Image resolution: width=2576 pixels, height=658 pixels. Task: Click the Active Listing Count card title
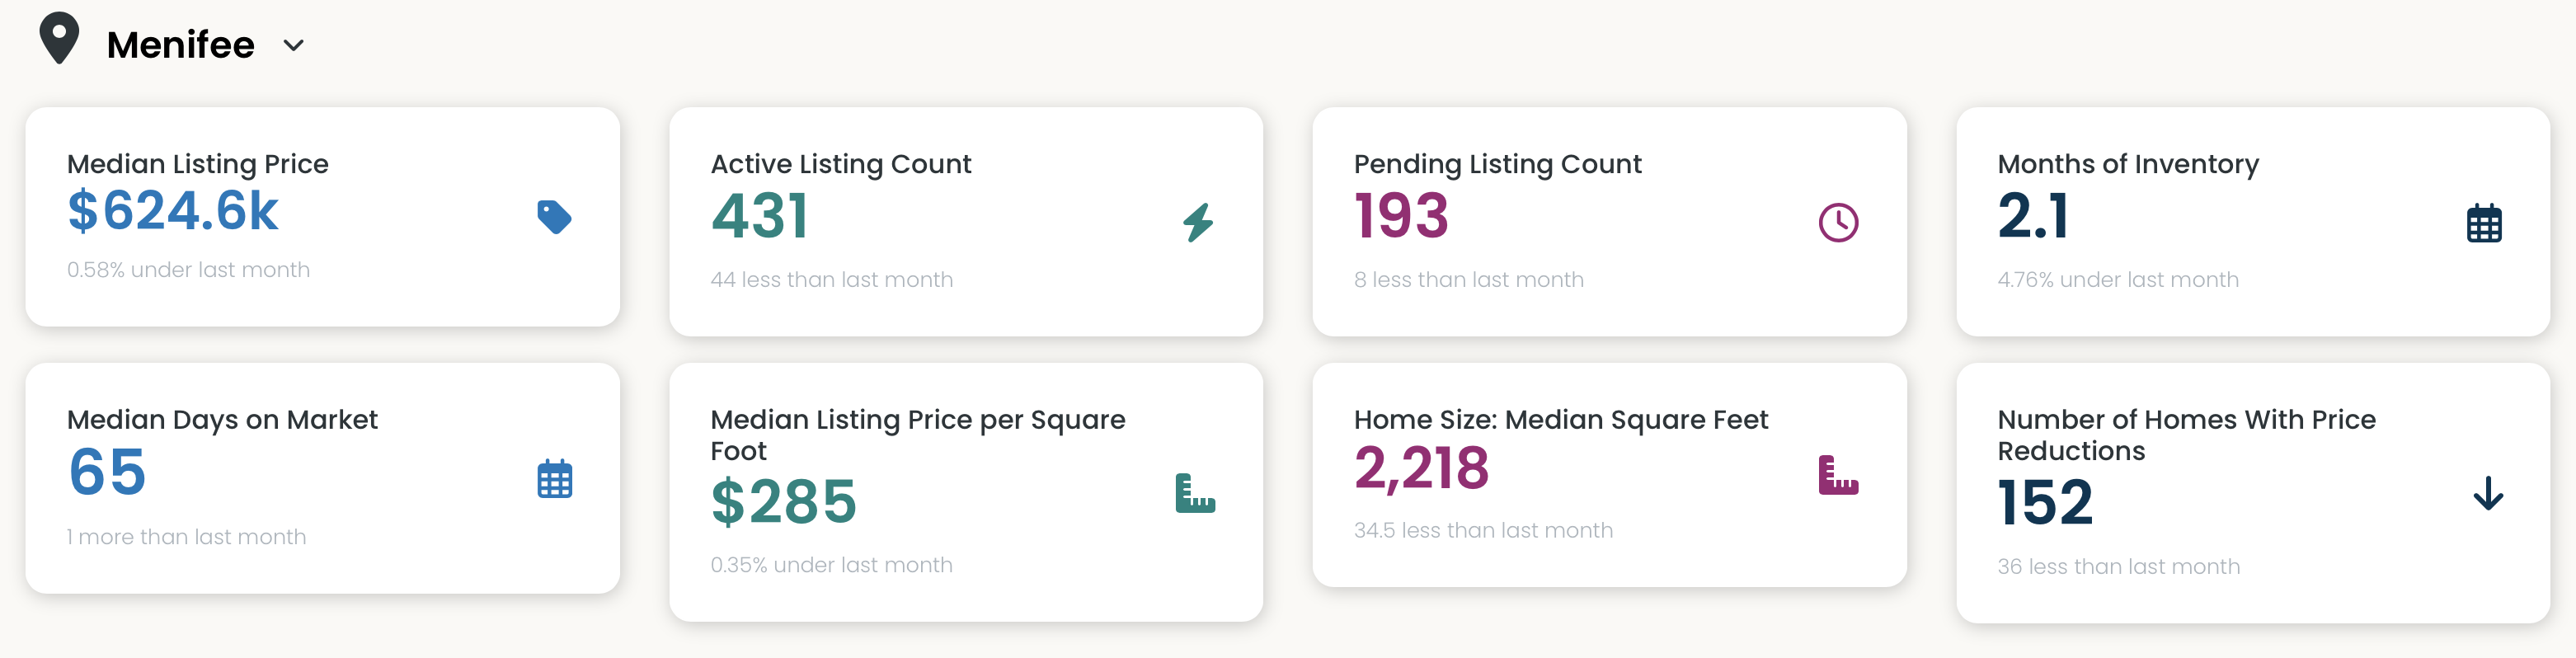click(x=841, y=164)
